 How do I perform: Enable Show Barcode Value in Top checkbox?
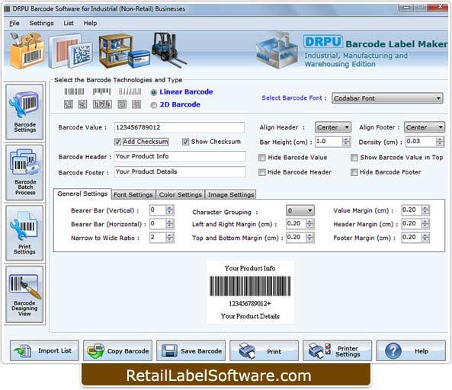coord(354,158)
